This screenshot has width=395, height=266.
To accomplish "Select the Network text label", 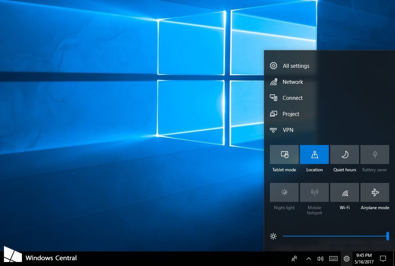I will tap(293, 82).
